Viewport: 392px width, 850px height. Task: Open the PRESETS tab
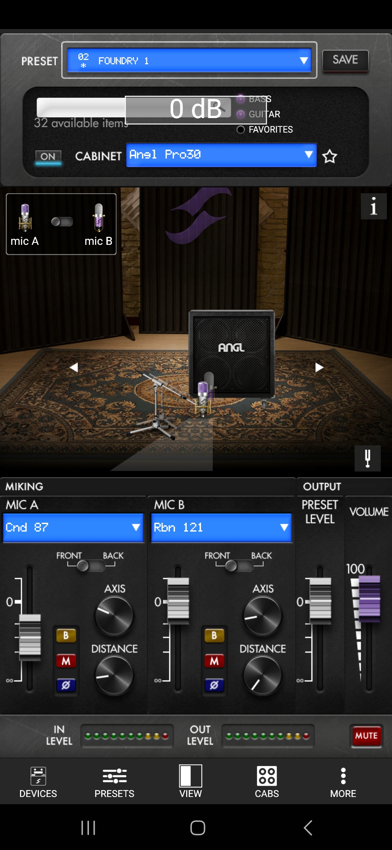tap(114, 782)
